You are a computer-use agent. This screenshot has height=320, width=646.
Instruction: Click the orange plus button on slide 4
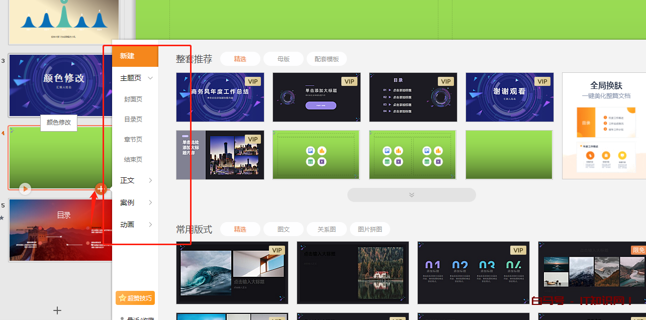pos(101,189)
